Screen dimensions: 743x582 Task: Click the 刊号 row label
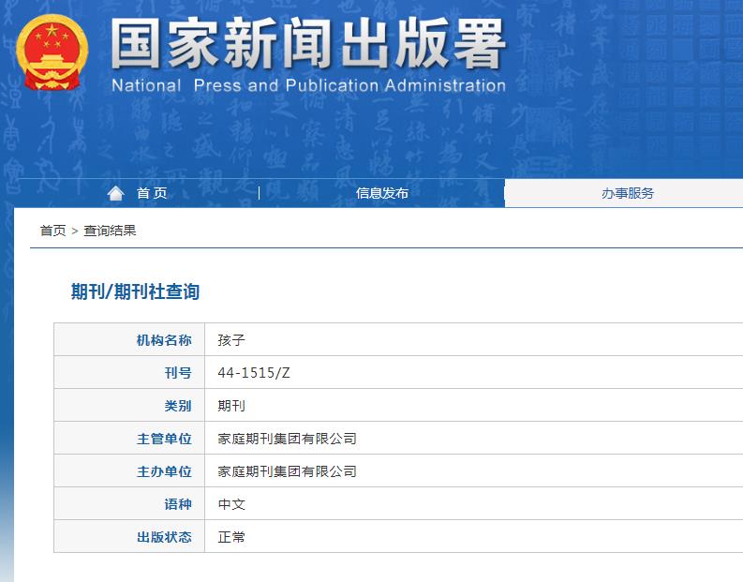click(177, 373)
